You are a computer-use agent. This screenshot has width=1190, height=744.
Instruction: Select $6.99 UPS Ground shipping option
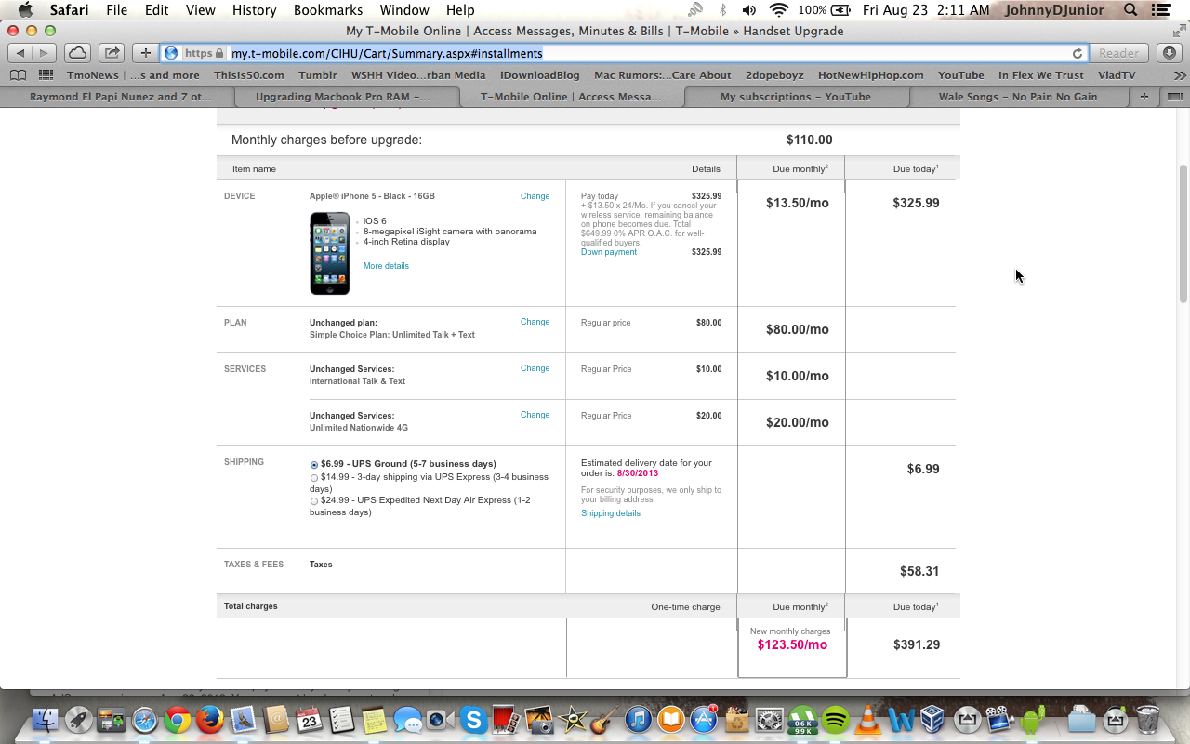(314, 464)
